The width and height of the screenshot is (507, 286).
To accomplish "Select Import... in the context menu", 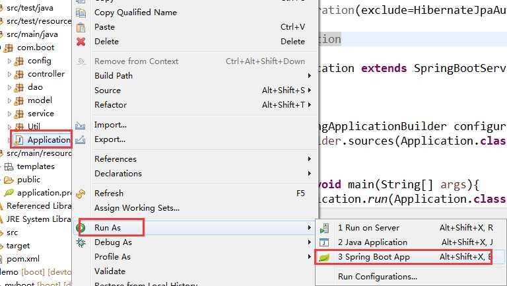I will pos(194,125).
